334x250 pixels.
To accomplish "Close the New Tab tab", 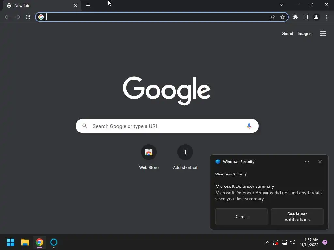I will click(76, 6).
